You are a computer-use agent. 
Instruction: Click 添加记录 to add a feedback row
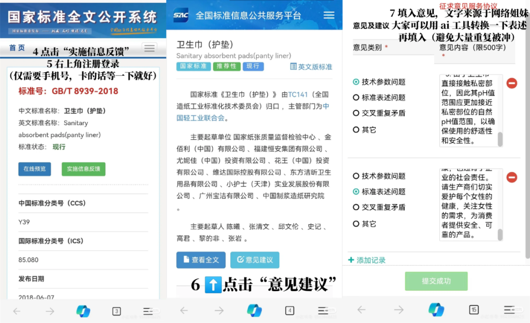coord(367,260)
